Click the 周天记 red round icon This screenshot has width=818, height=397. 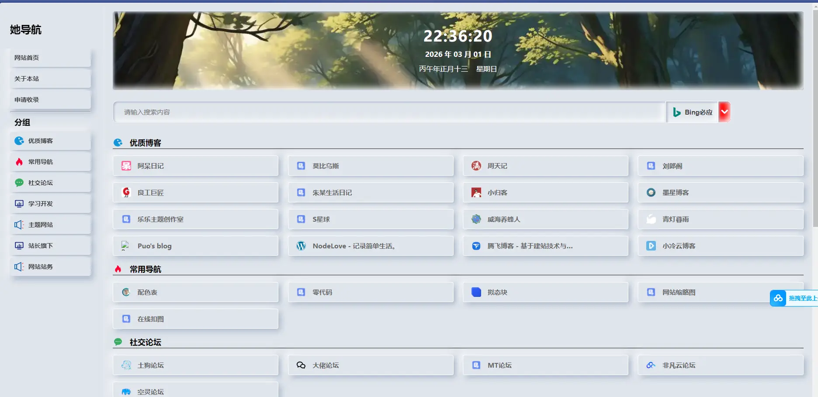[x=476, y=166]
